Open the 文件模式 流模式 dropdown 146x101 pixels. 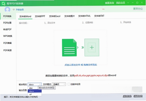click(x=59, y=84)
